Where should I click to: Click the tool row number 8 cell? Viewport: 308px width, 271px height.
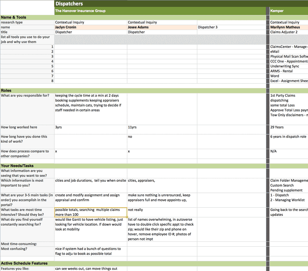(x=27, y=81)
